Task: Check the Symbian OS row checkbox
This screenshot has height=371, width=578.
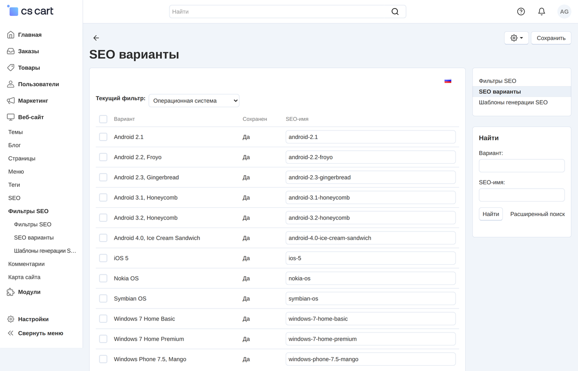Action: coord(103,299)
